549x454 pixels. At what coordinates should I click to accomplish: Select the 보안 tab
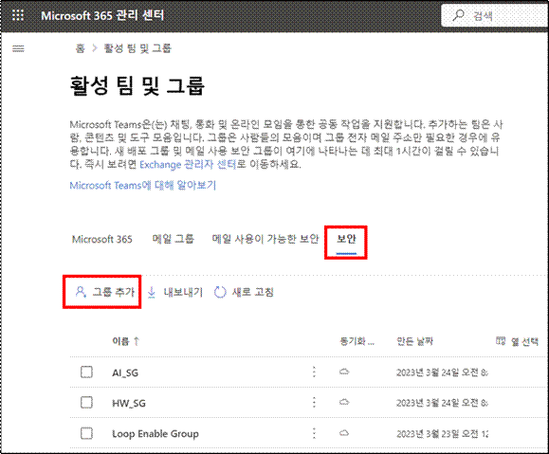[x=346, y=240]
